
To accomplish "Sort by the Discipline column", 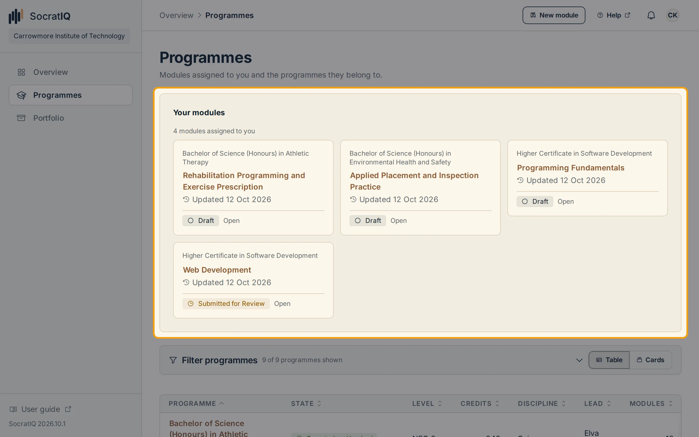I will click(x=541, y=403).
